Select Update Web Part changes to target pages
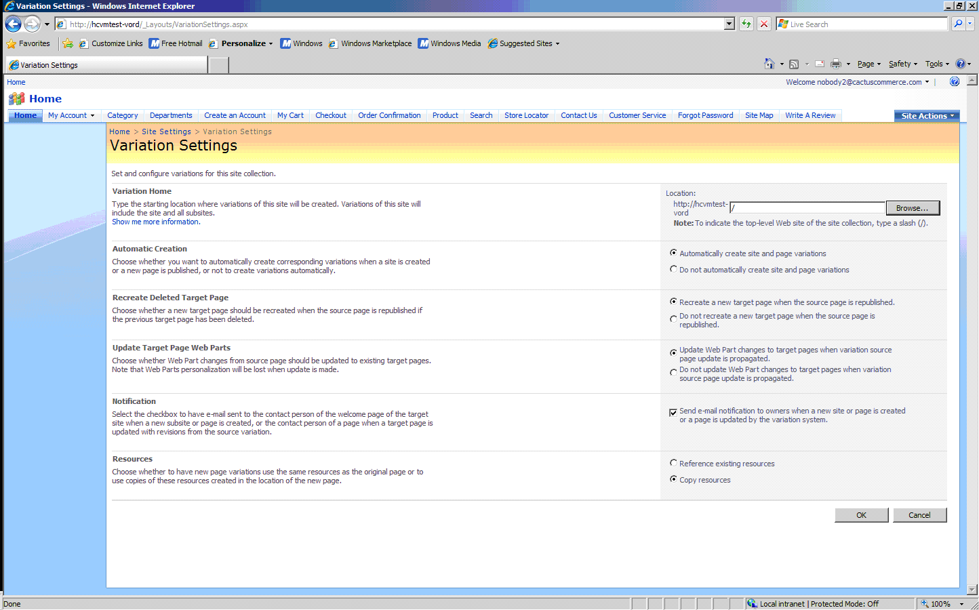This screenshot has height=610, width=979. tap(673, 352)
